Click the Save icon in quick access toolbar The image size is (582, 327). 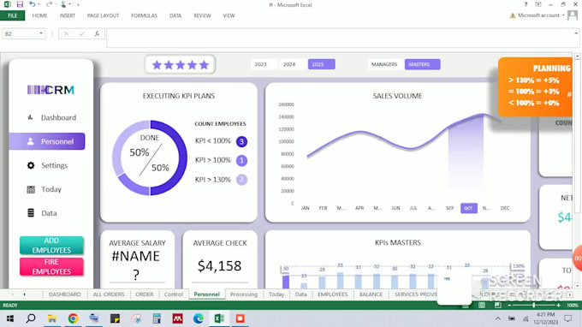click(x=20, y=4)
